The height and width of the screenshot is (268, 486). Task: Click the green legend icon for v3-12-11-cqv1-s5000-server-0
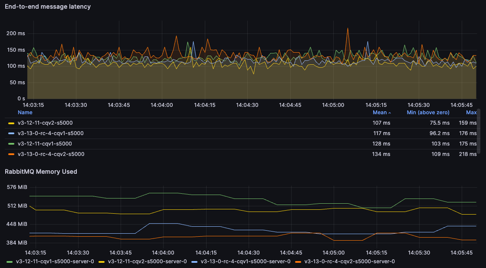click(9, 262)
